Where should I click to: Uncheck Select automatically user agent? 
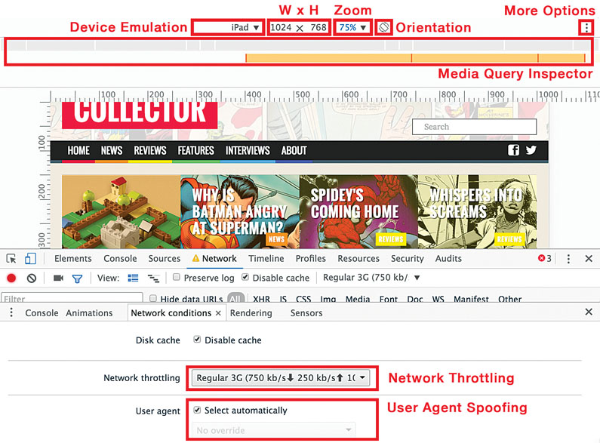(x=197, y=410)
